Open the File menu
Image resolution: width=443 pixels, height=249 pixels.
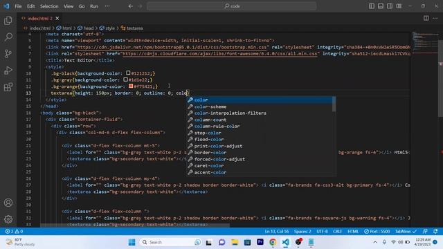point(18,6)
